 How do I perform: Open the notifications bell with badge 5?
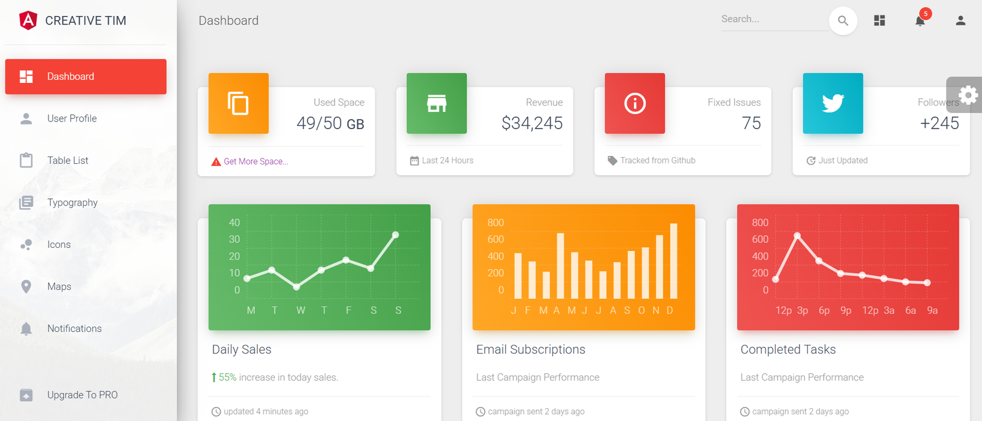pyautogui.click(x=920, y=21)
